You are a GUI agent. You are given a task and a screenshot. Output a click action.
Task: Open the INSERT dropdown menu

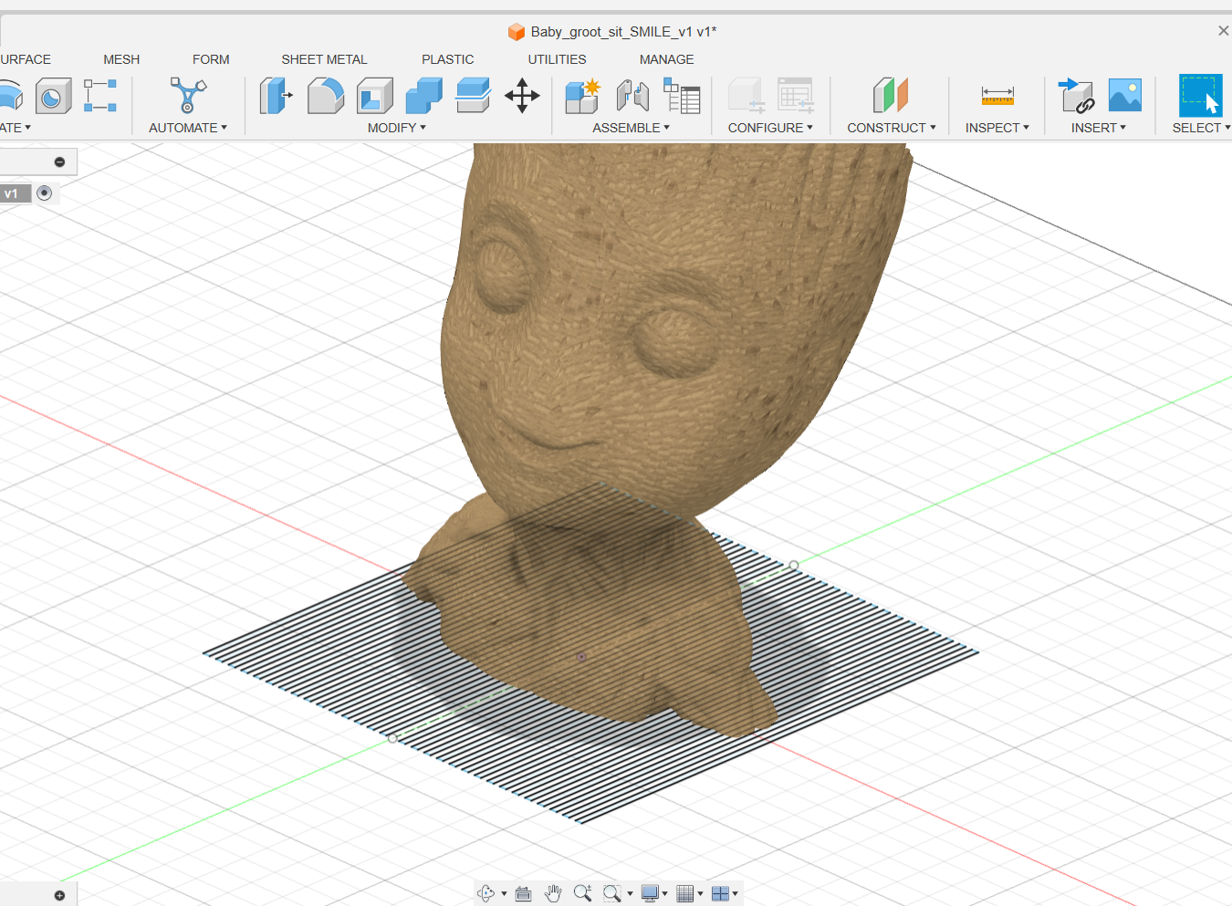coord(1099,128)
